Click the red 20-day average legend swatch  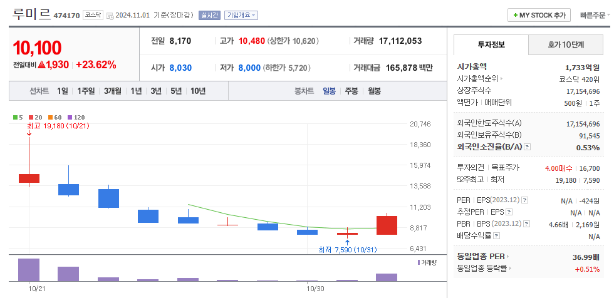coord(32,117)
